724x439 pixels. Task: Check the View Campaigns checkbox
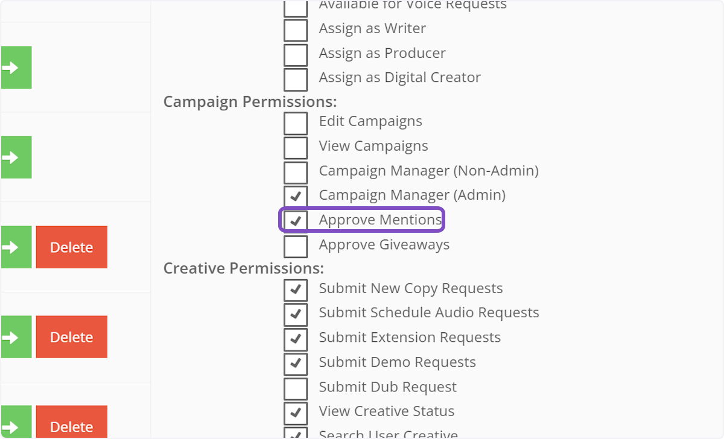coord(296,147)
